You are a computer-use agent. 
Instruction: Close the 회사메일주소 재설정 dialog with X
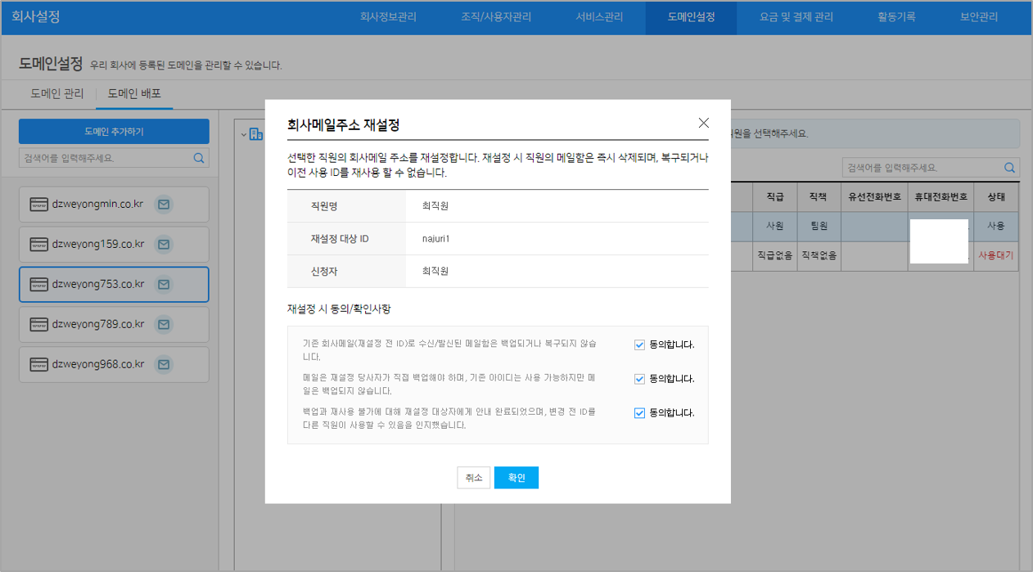pyautogui.click(x=703, y=123)
